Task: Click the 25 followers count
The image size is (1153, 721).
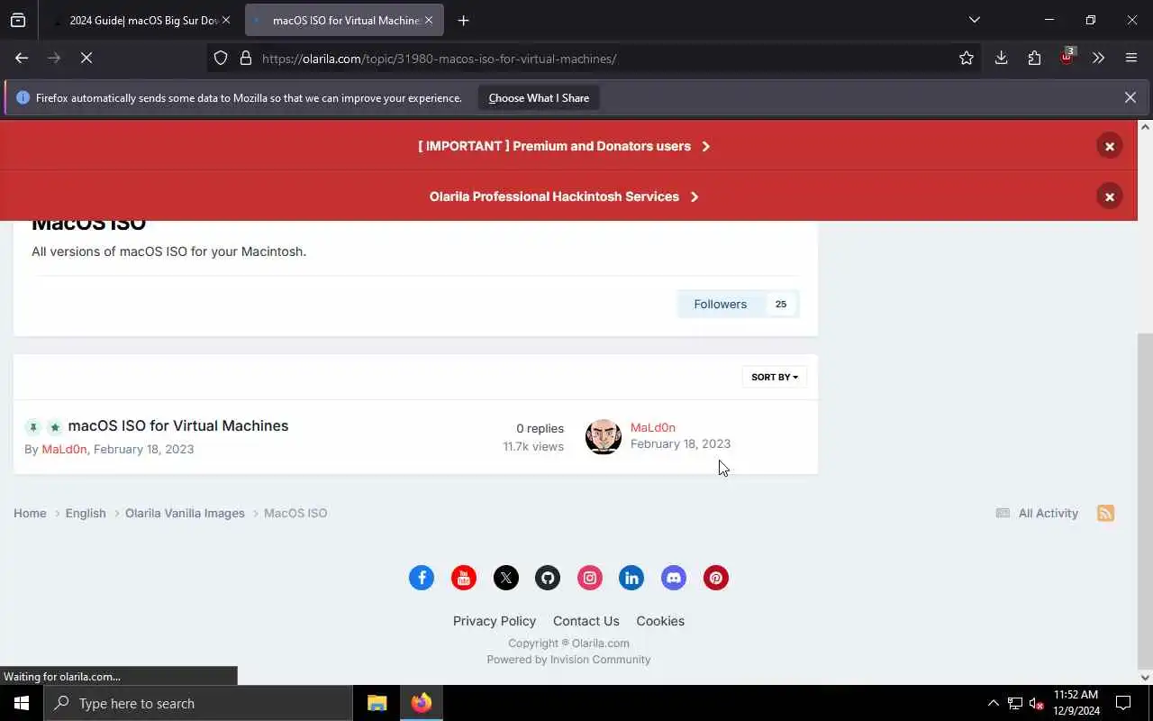Action: coord(781,304)
